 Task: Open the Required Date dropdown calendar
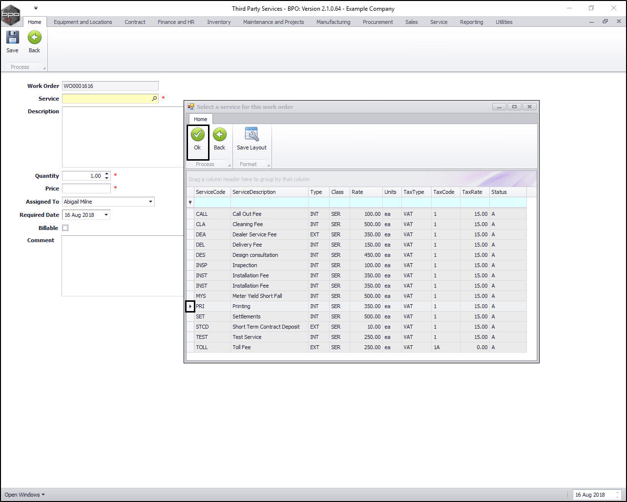tap(106, 215)
